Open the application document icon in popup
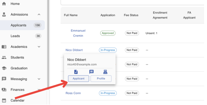This screenshot has width=207, height=105. coord(76,72)
